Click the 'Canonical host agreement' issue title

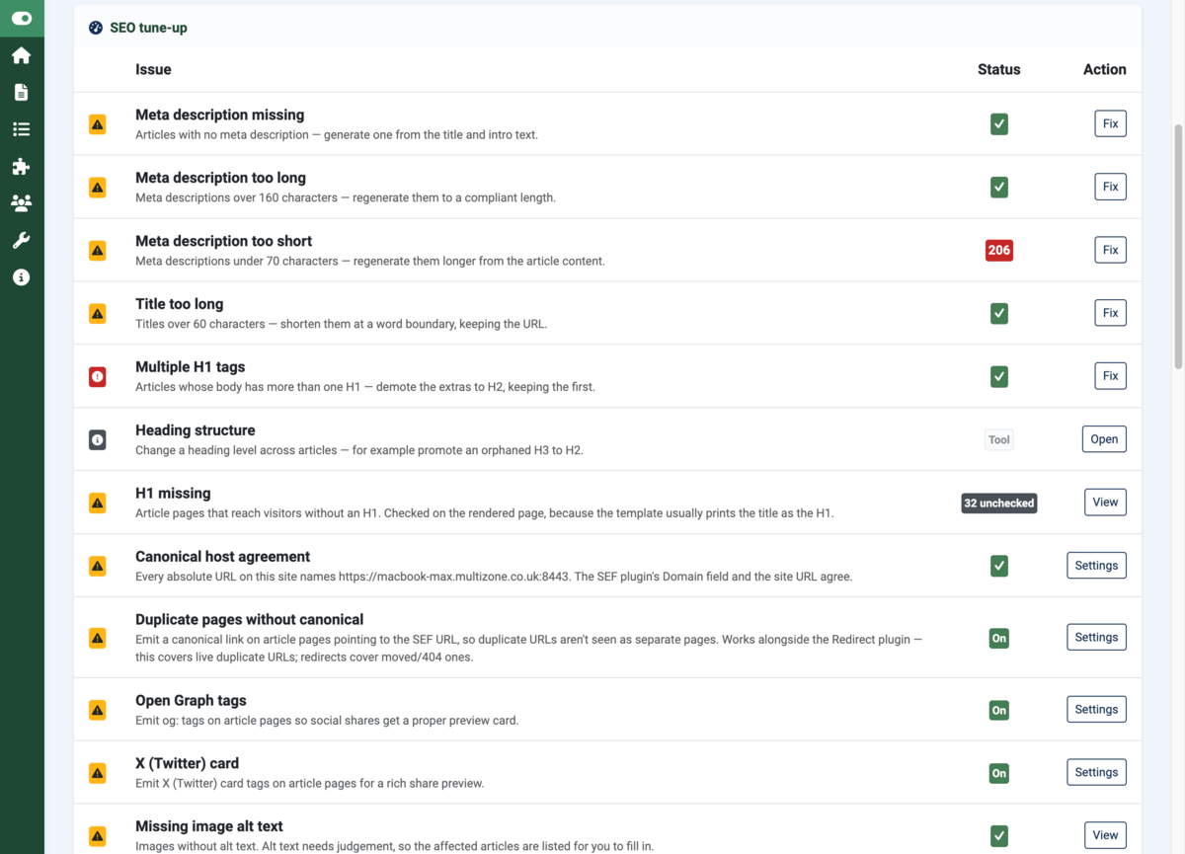223,557
